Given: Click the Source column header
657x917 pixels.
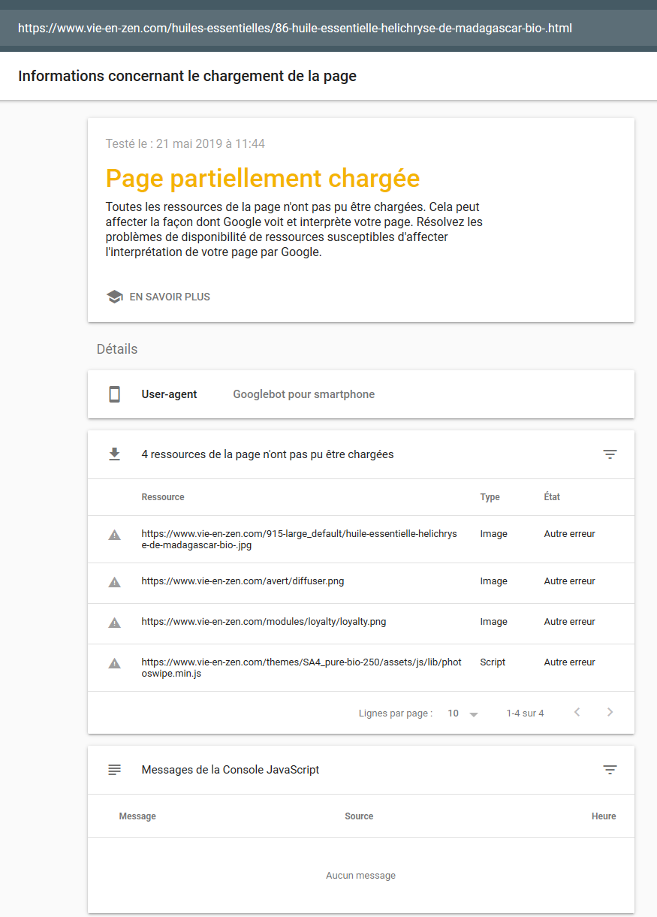Looking at the screenshot, I should (x=359, y=816).
